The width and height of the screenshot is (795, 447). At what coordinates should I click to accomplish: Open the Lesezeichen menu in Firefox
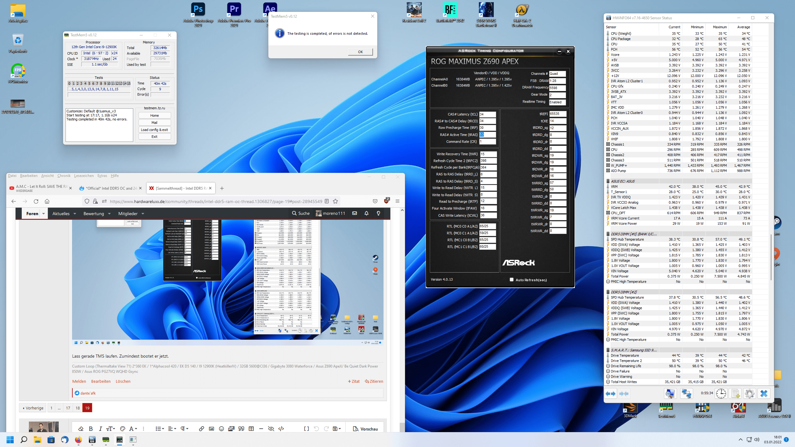coord(84,176)
